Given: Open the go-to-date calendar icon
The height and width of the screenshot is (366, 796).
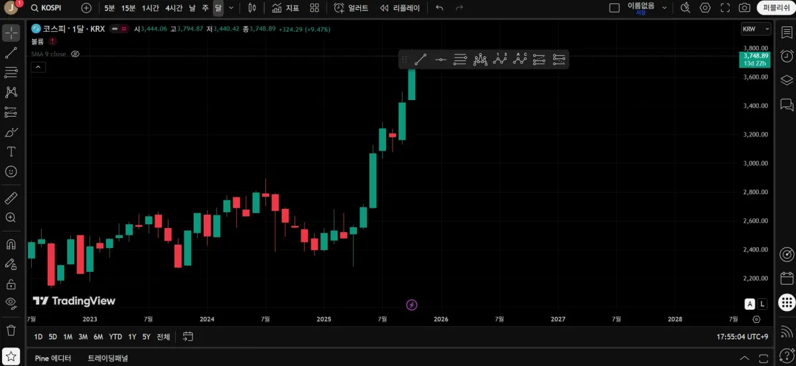Looking at the screenshot, I should click(188, 337).
